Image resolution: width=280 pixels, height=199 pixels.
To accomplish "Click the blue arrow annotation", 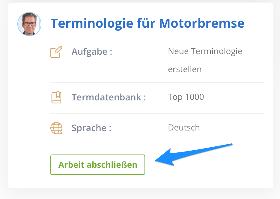I will coord(194,155).
